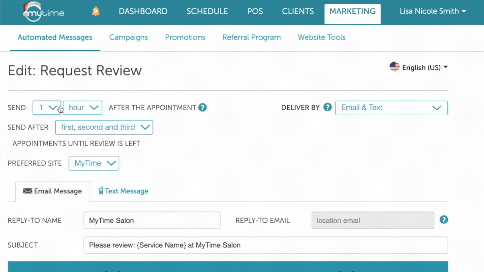Click the MyTime logo
The image size is (484, 272).
[43, 12]
